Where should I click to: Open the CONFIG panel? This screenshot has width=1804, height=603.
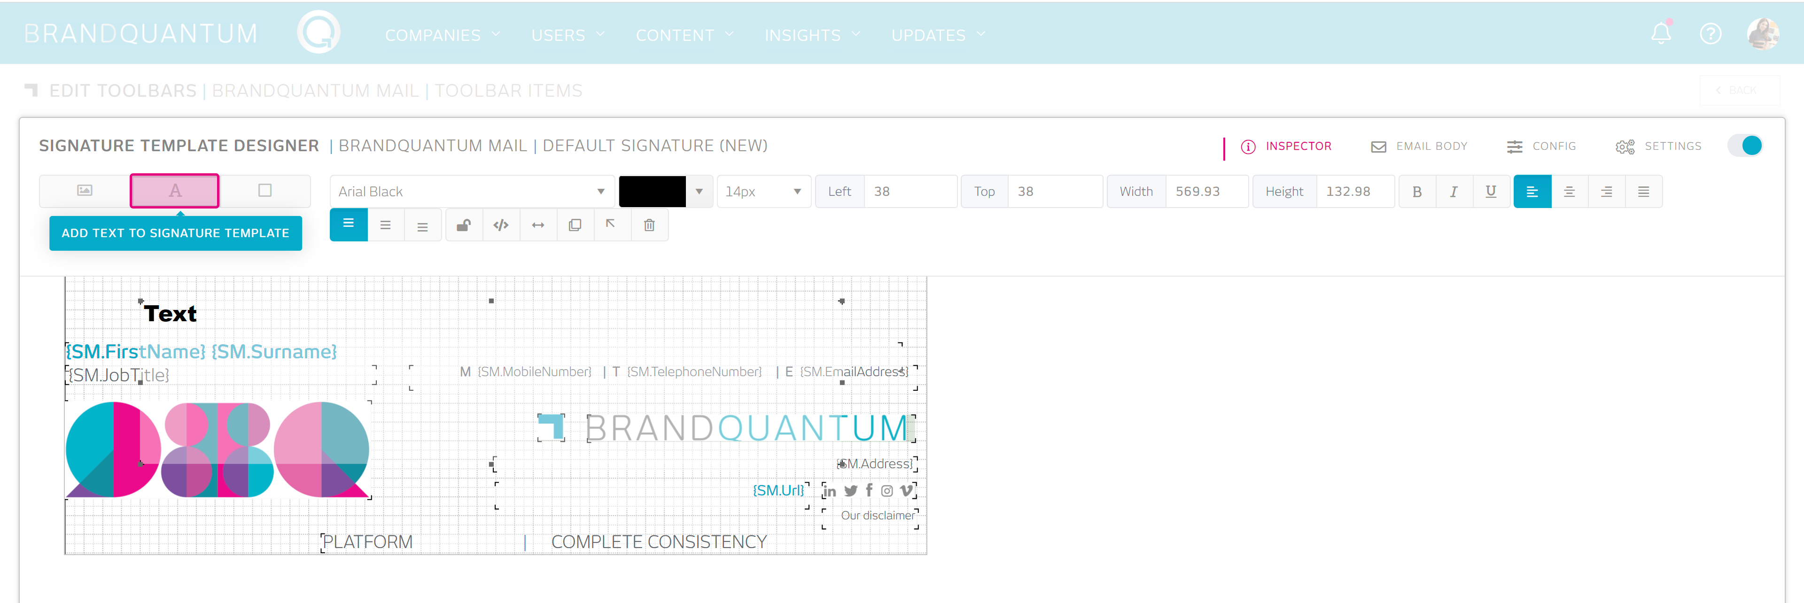pos(1542,145)
